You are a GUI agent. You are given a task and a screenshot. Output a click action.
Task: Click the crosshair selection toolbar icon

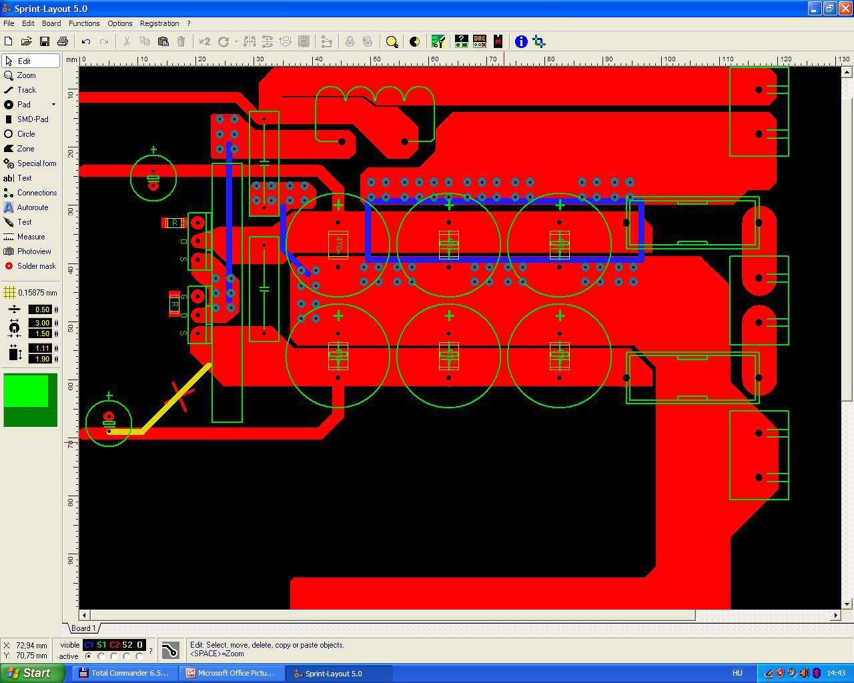pos(539,41)
